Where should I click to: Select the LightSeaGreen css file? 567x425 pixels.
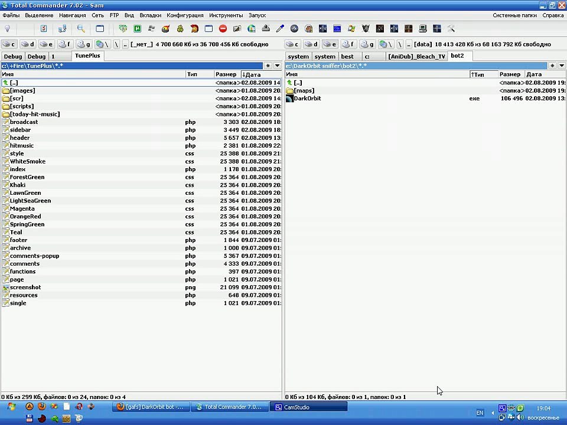tap(141, 201)
